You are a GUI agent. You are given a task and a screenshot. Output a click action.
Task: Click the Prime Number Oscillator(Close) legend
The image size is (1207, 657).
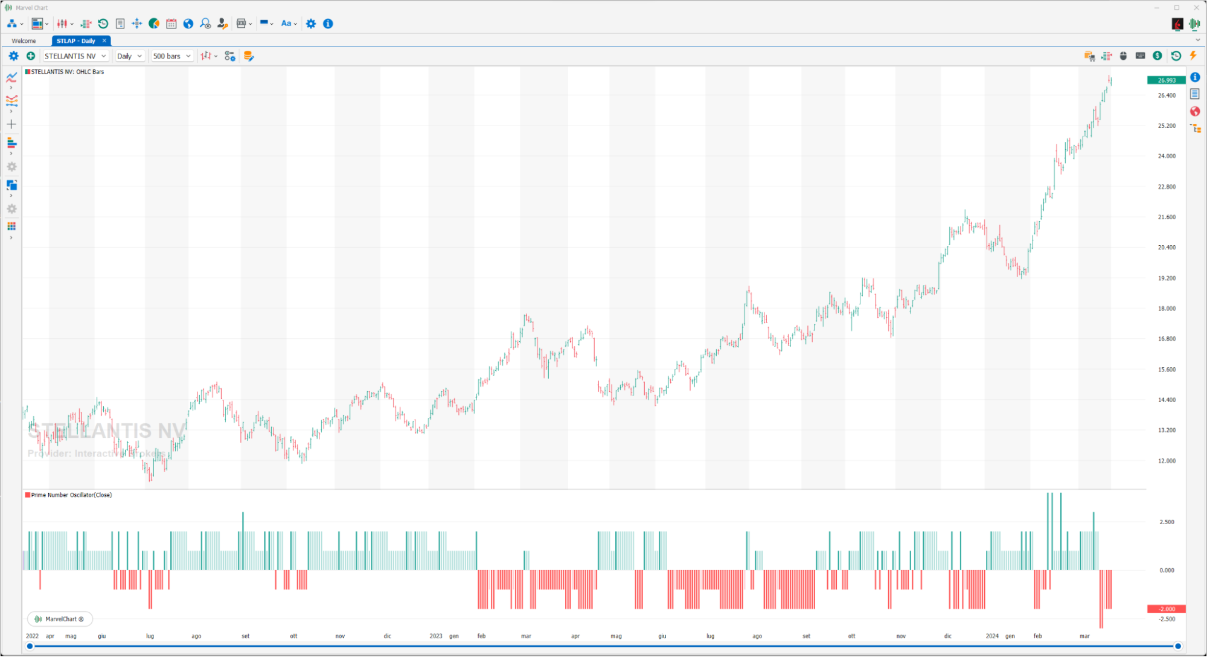click(68, 495)
